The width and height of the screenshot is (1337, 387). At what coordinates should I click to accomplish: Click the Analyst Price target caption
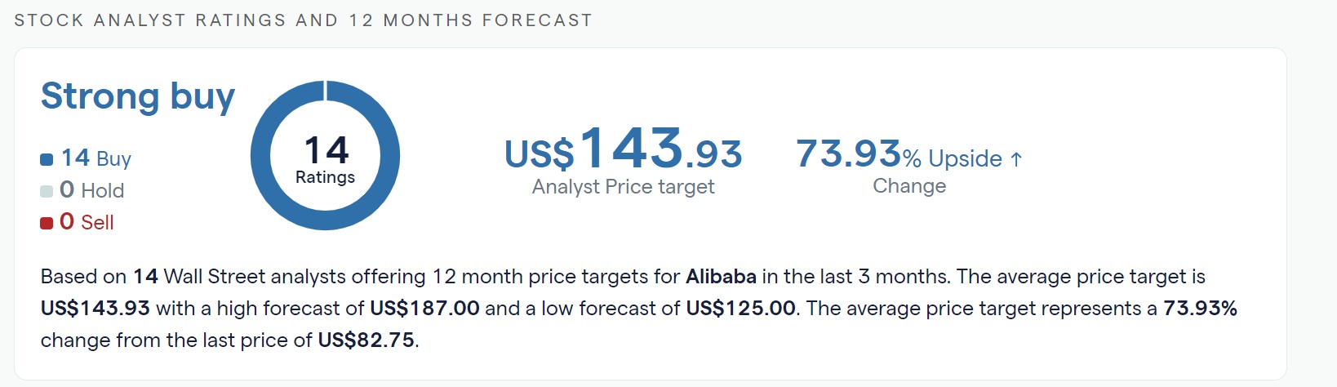[x=623, y=187]
